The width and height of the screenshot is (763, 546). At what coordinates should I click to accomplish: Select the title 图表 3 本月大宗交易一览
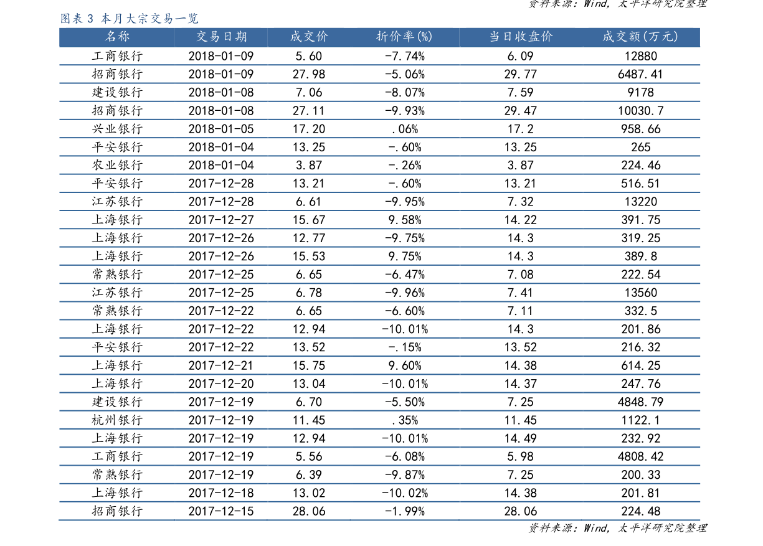(130, 18)
